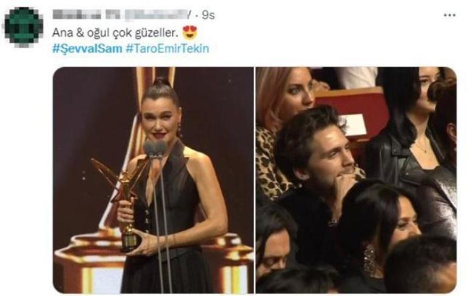Click the dot separator before the 9s timestamp
This screenshot has height=296, width=467.
coord(197,16)
